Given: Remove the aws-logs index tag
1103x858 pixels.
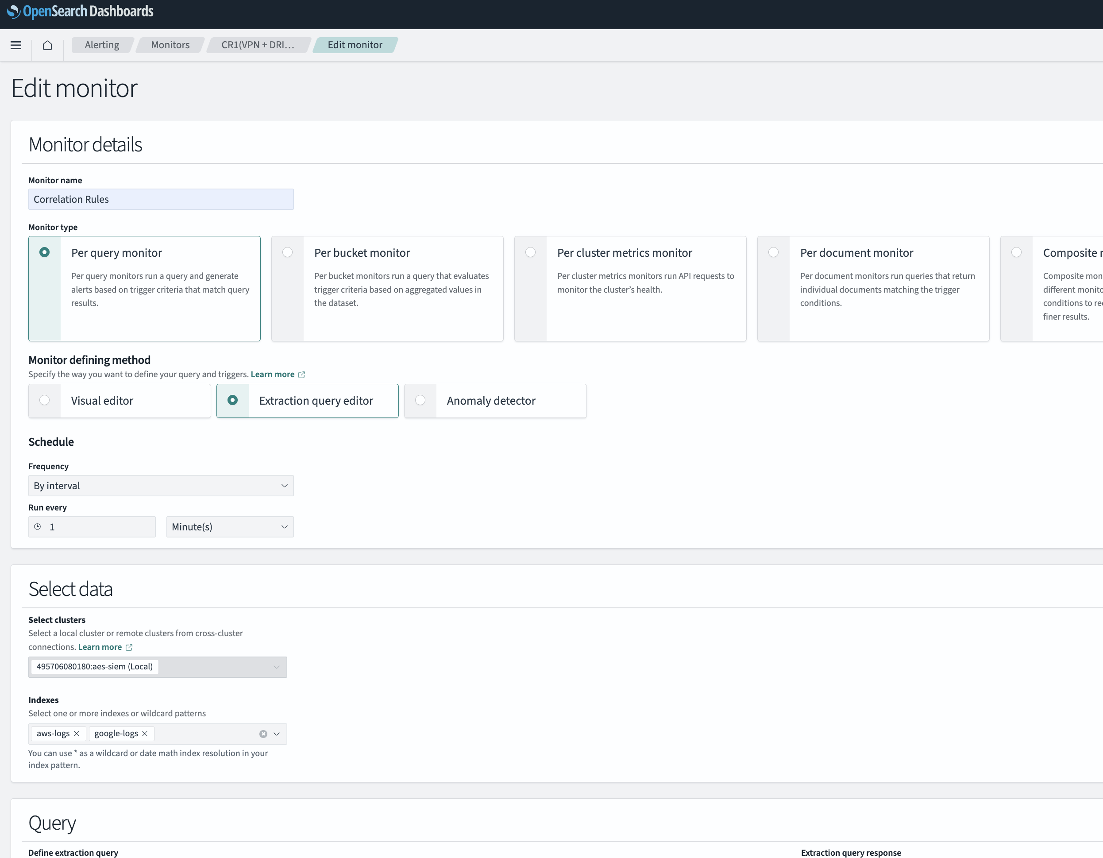Looking at the screenshot, I should [77, 733].
